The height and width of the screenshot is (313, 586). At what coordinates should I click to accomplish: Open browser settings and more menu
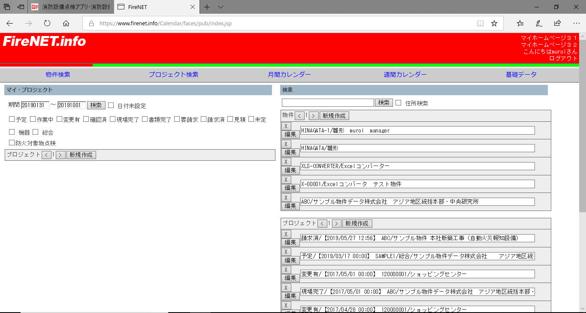tap(576, 23)
